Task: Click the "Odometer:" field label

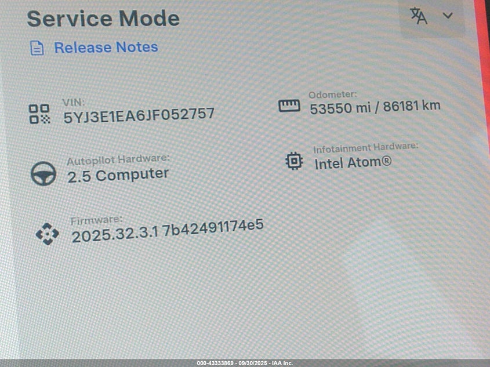Action: coord(332,94)
